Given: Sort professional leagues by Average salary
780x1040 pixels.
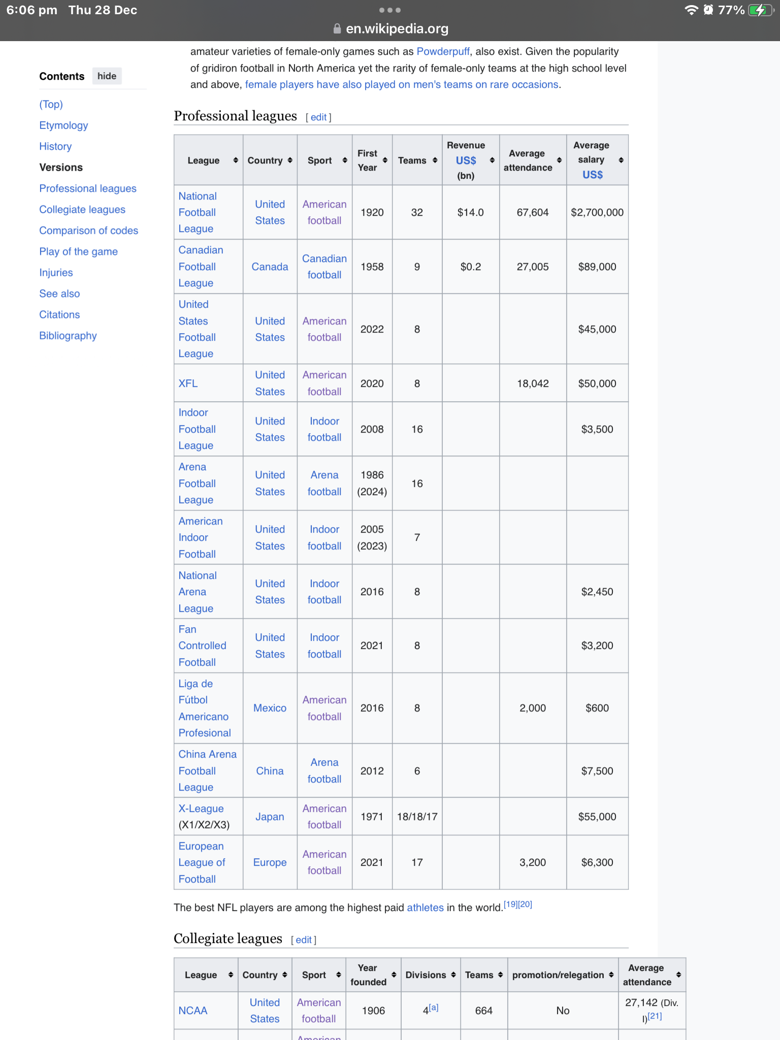Looking at the screenshot, I should [x=621, y=160].
